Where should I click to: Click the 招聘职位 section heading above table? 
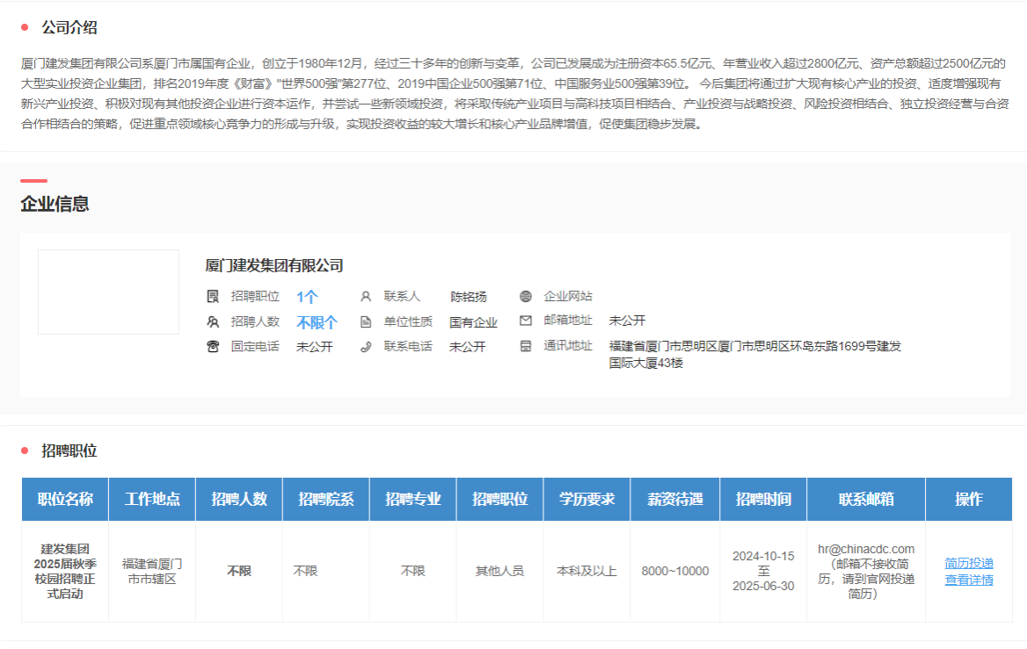point(69,451)
